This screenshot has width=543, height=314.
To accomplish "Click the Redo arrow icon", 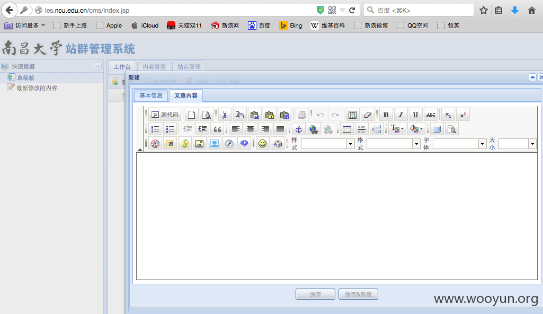I will pyautogui.click(x=335, y=115).
